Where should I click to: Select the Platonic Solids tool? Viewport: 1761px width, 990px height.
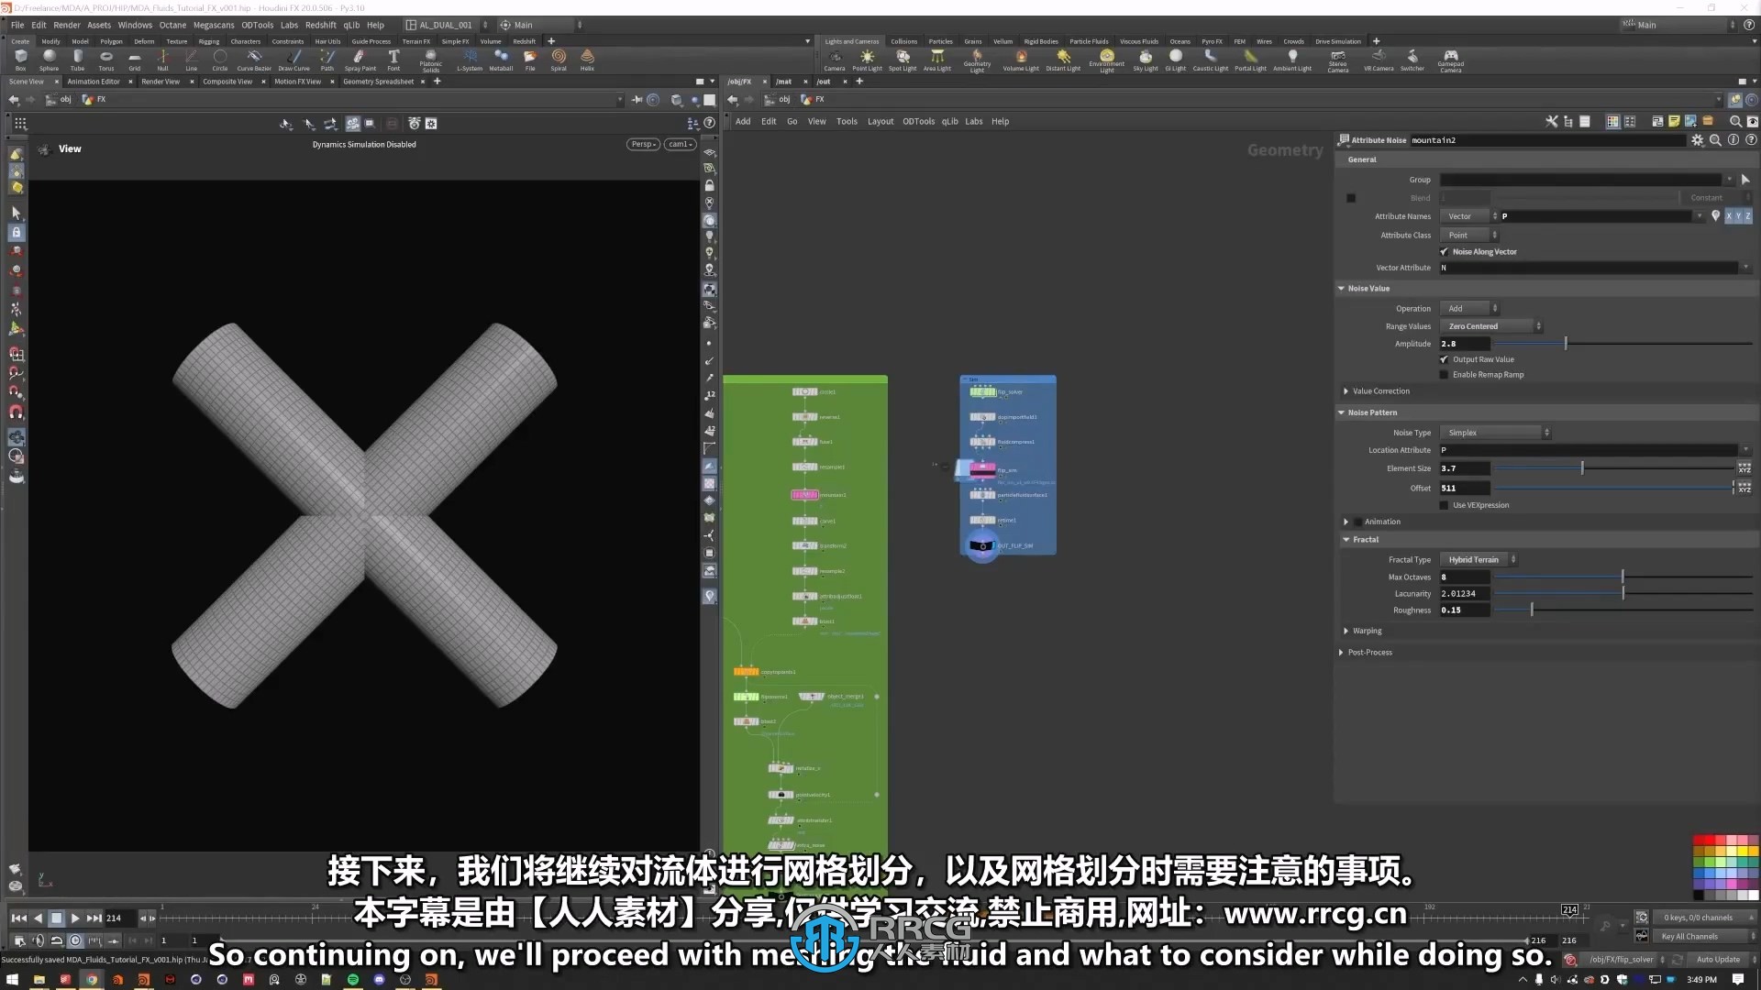click(x=430, y=60)
